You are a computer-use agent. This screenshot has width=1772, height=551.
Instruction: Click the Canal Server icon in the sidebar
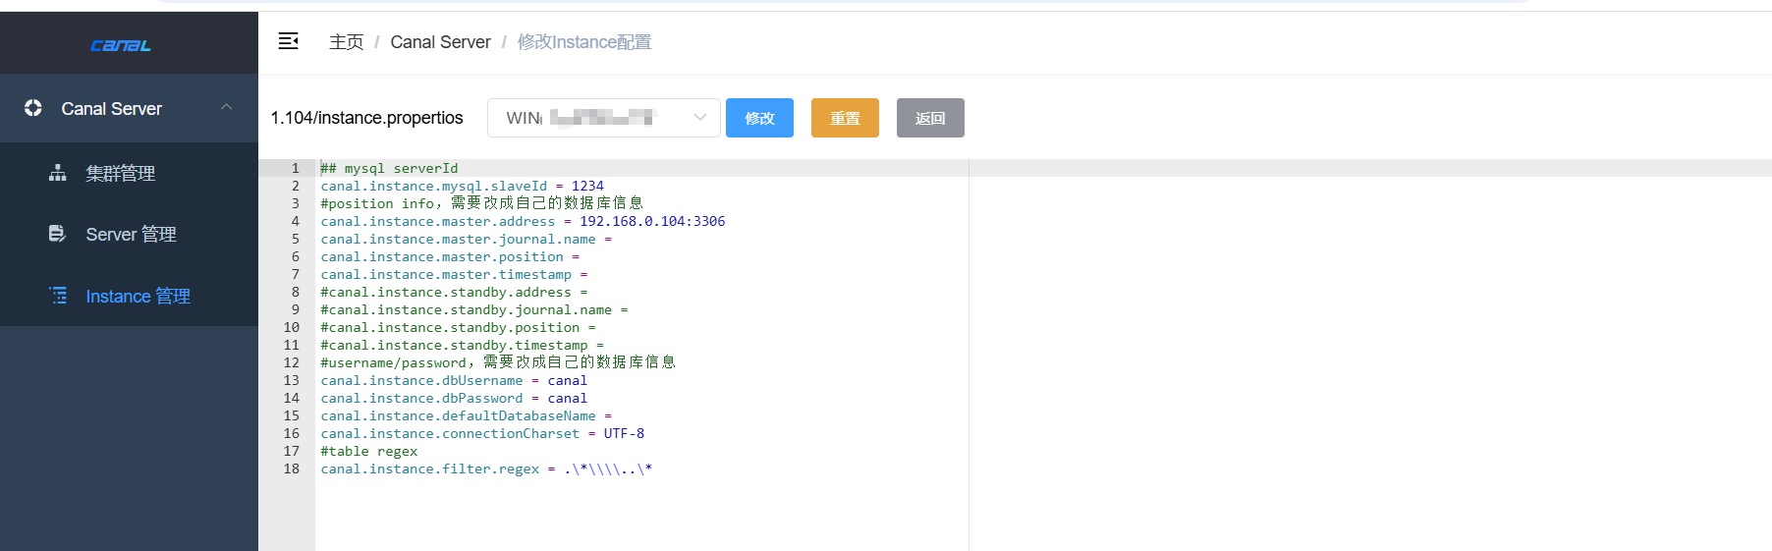click(33, 108)
